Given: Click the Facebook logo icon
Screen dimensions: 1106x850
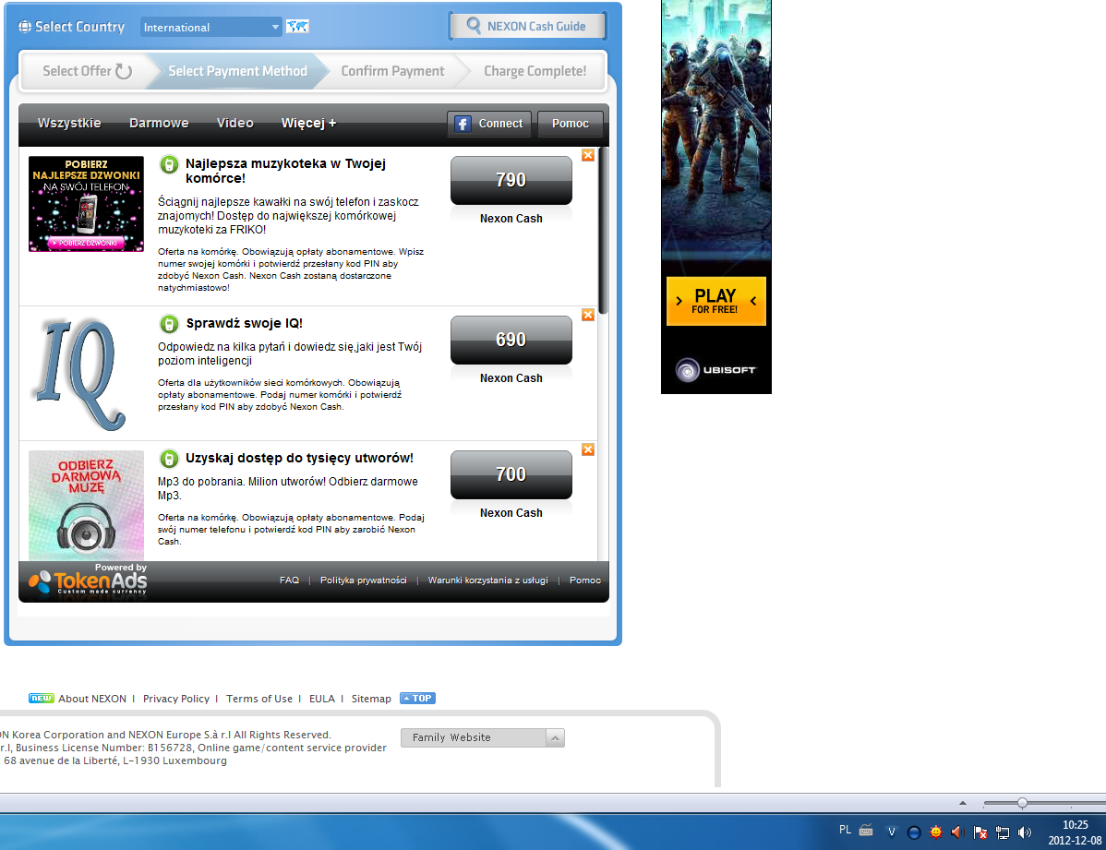Looking at the screenshot, I should (463, 125).
